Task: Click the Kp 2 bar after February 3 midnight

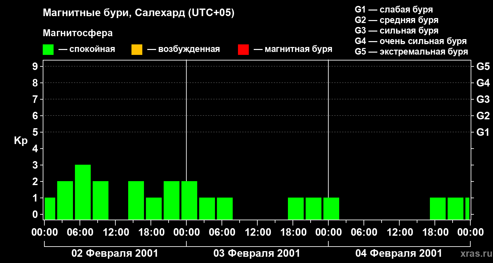Action: point(189,201)
